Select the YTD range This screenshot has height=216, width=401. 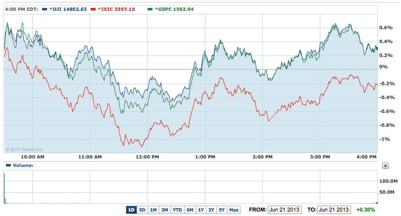coord(177,210)
